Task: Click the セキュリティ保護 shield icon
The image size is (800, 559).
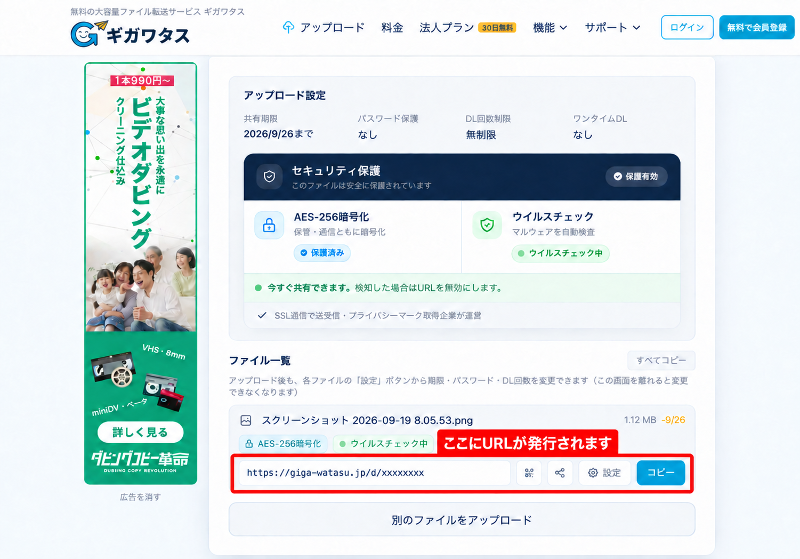Action: pos(269,177)
